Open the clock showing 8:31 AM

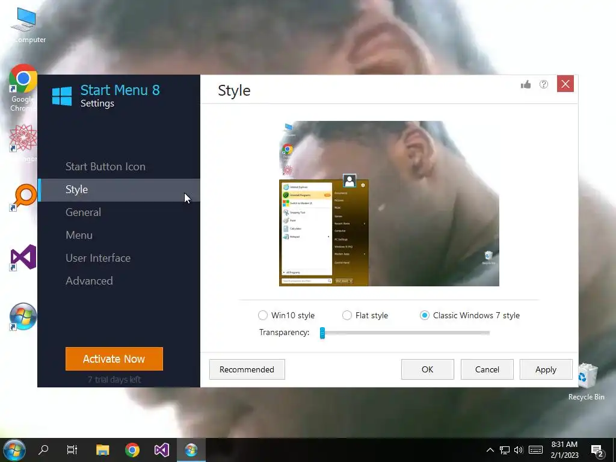tap(564, 450)
